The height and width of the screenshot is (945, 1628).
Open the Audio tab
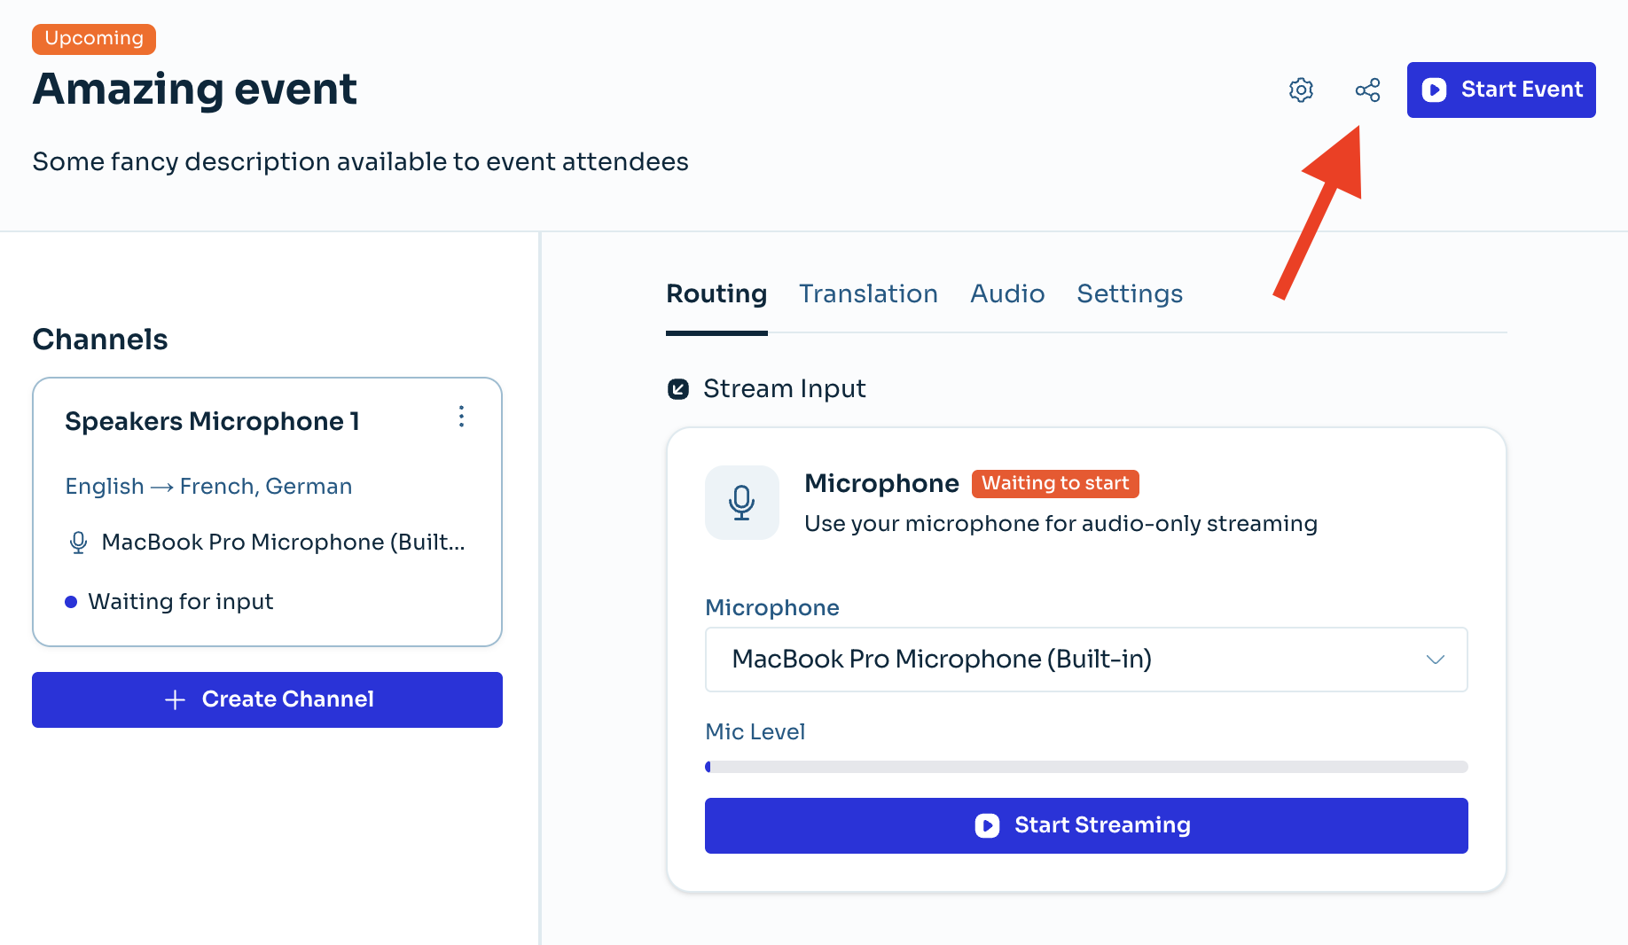point(1007,293)
